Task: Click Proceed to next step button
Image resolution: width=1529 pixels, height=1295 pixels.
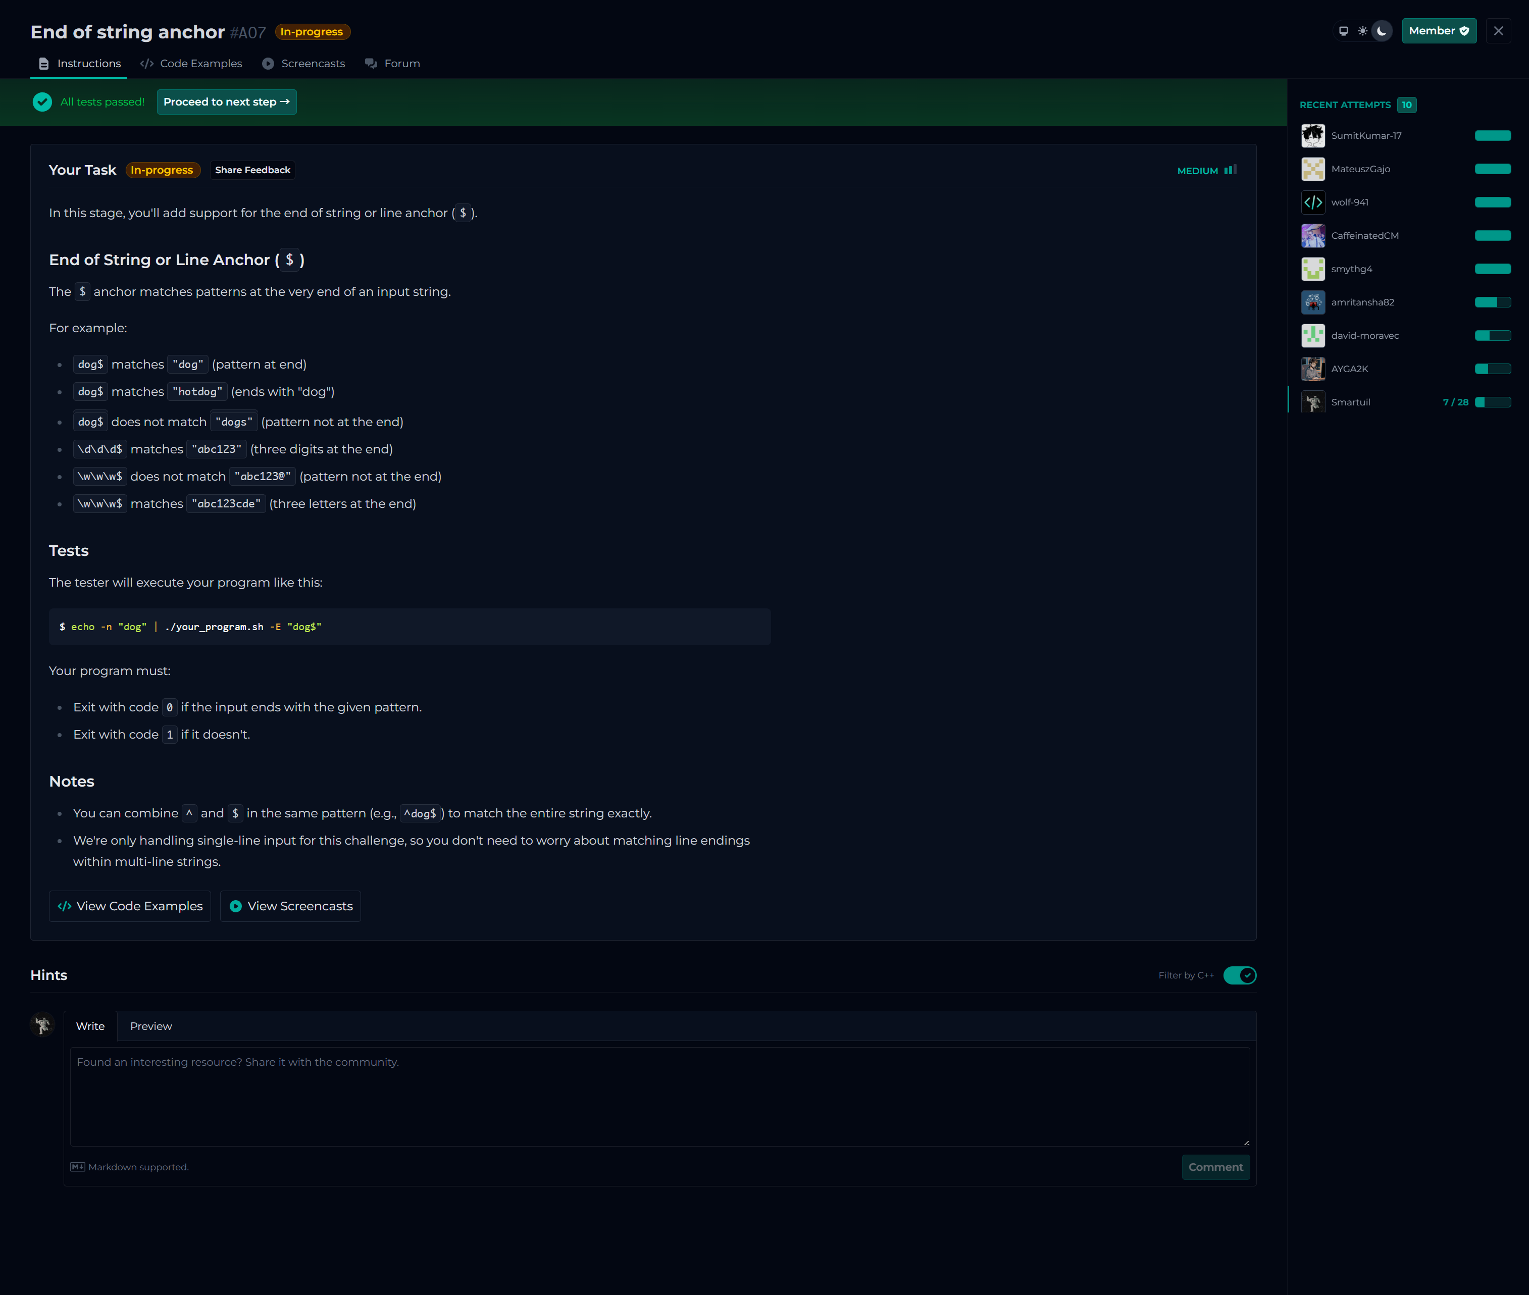Action: tap(226, 102)
